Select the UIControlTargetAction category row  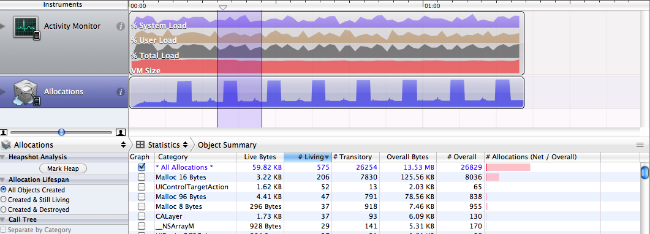pyautogui.click(x=384, y=187)
